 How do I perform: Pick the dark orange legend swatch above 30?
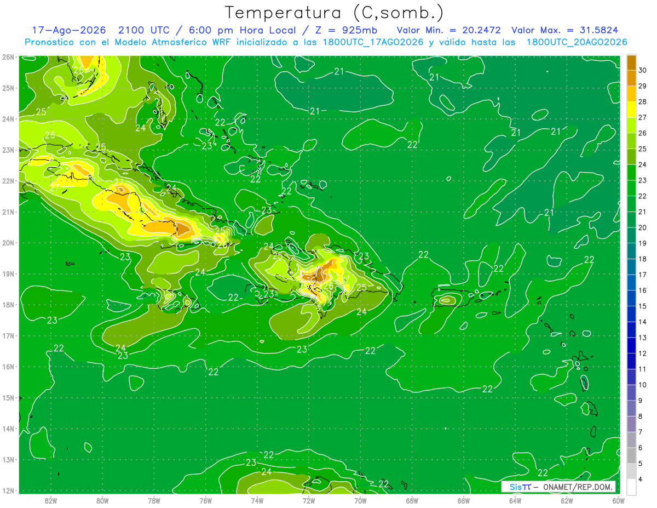click(x=631, y=62)
